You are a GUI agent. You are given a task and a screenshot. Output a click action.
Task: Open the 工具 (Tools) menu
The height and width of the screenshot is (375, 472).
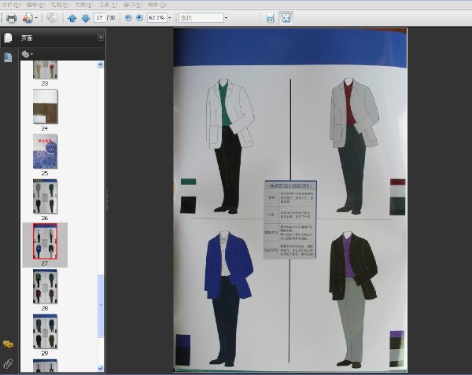(108, 5)
